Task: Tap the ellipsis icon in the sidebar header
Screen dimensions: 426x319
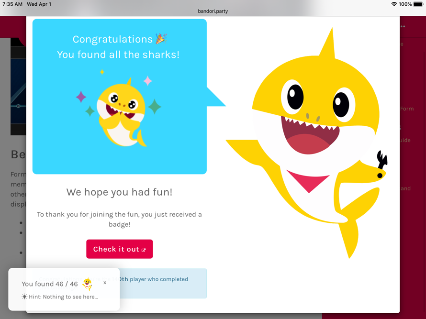Action: click(x=403, y=26)
